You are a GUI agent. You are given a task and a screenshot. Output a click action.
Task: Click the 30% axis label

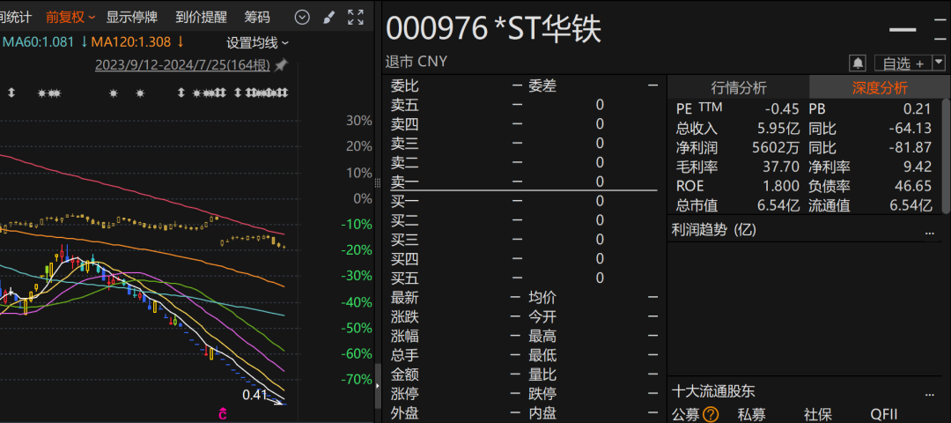coord(359,121)
